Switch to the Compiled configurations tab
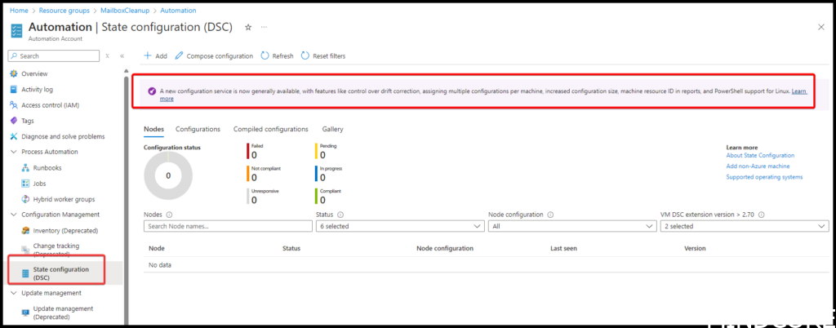Image resolution: width=836 pixels, height=328 pixels. (x=270, y=129)
